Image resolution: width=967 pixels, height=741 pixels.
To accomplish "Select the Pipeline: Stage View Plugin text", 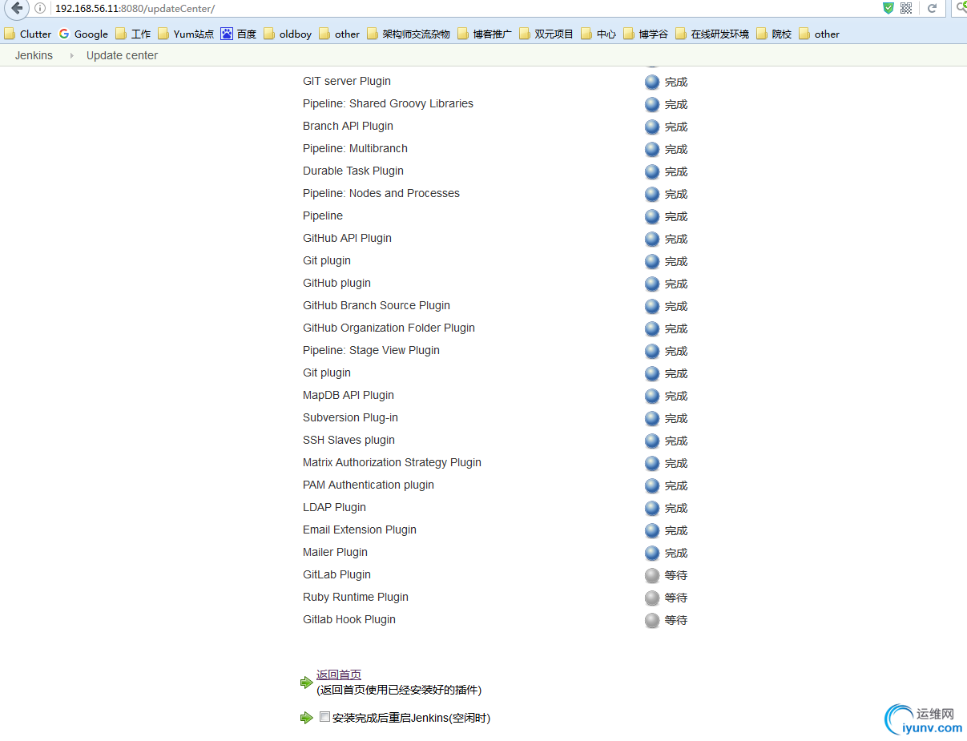I will [x=371, y=350].
